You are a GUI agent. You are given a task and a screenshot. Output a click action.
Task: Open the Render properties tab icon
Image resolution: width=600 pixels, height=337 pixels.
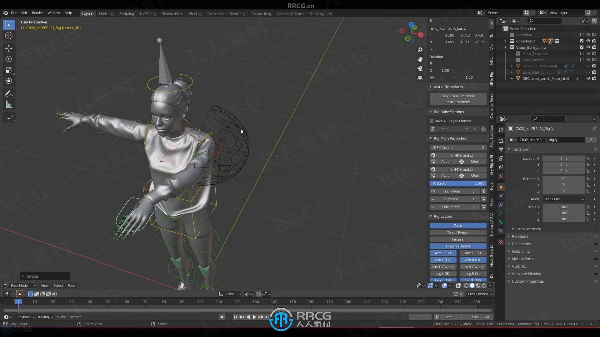501,141
